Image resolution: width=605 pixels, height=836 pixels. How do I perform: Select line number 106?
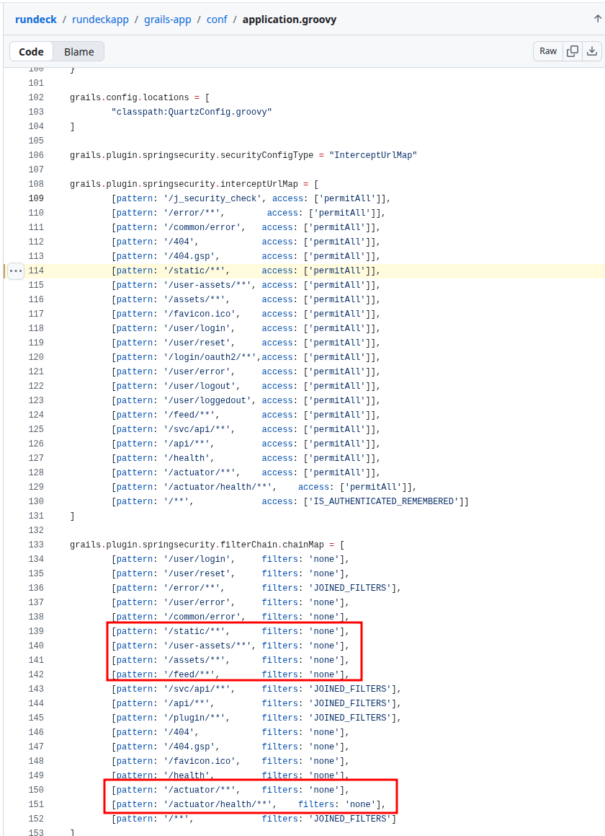(36, 155)
